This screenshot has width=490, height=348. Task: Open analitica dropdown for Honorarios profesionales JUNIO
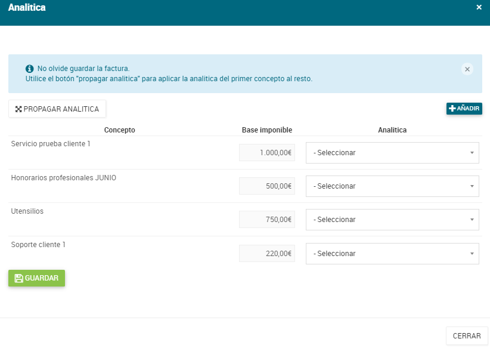392,186
